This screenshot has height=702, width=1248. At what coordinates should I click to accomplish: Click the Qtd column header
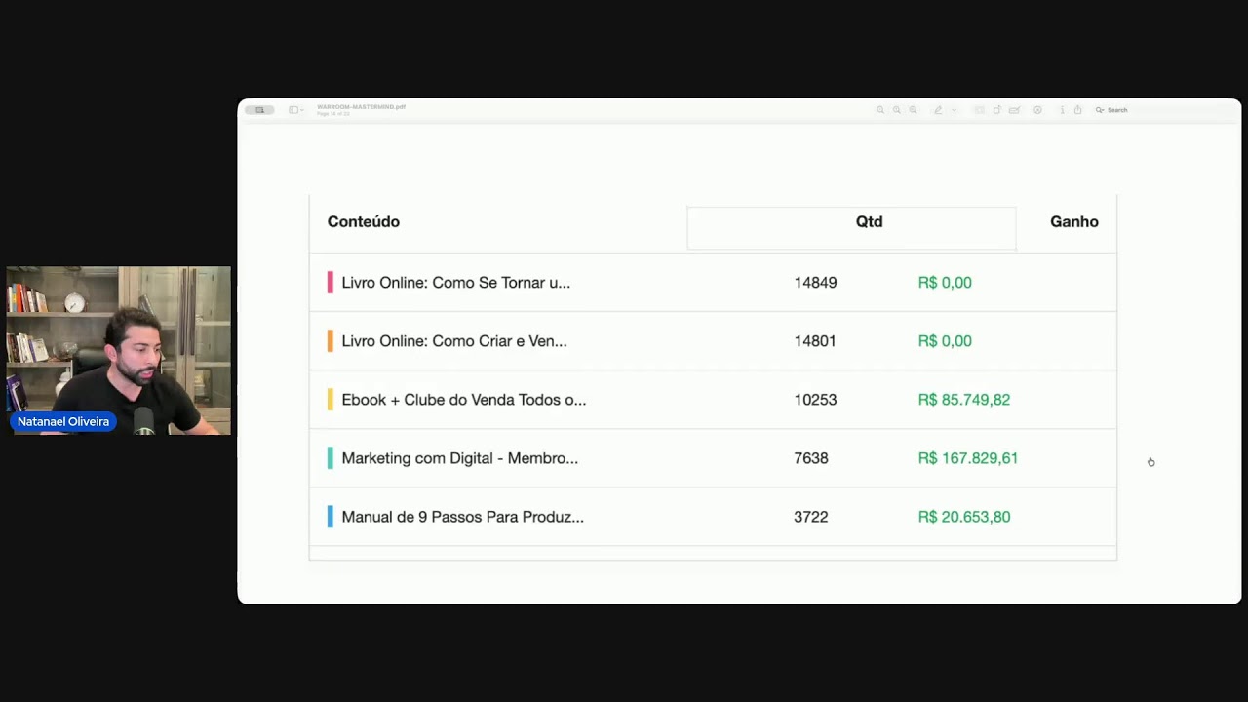(870, 221)
